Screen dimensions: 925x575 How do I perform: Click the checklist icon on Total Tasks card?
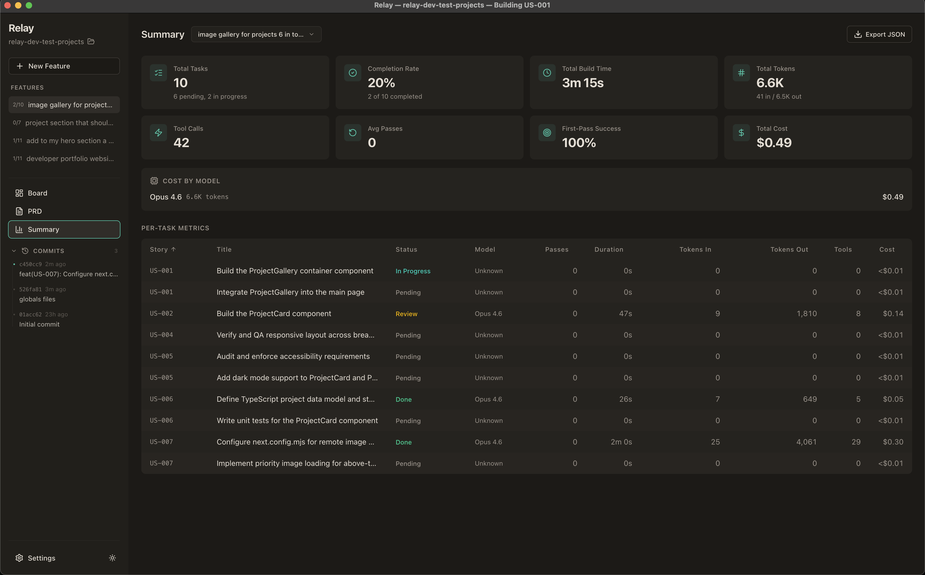[x=158, y=72]
